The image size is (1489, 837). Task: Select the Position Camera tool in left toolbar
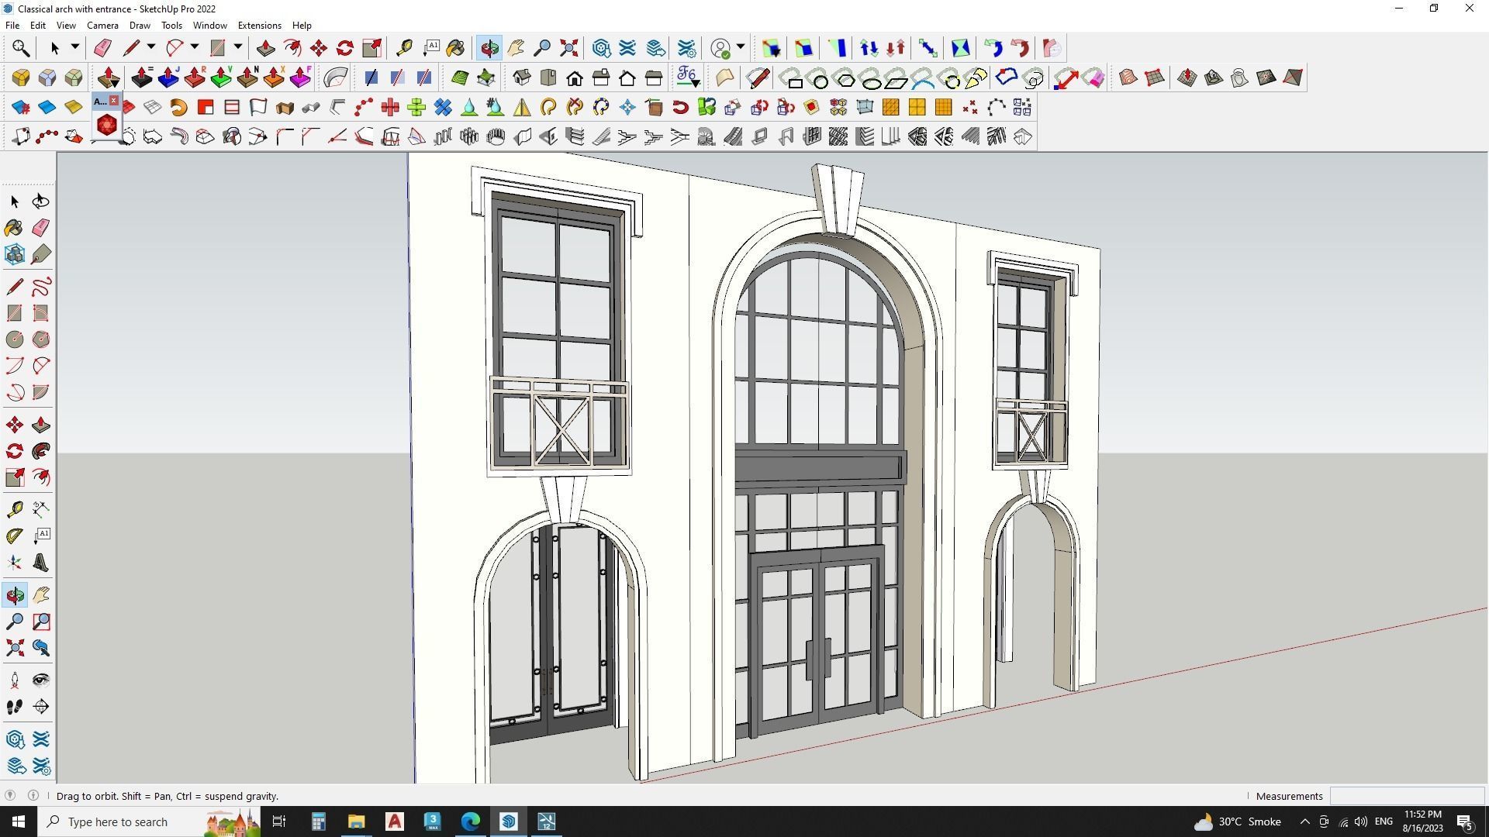pos(15,680)
